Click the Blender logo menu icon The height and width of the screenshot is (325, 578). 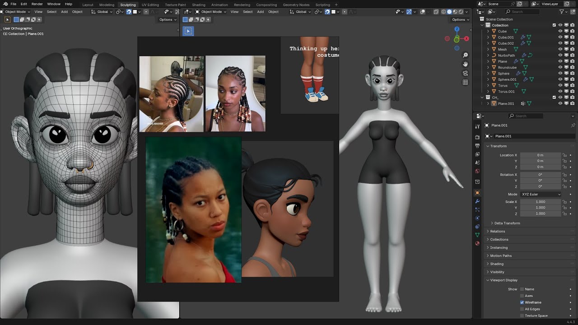5,4
